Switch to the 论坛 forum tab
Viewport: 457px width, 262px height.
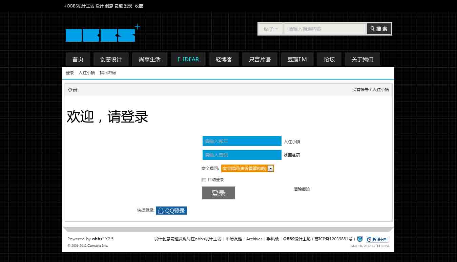click(329, 59)
